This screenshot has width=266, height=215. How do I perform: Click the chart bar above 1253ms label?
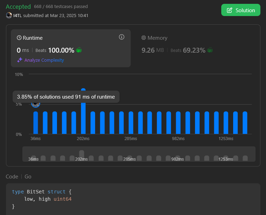click(x=226, y=123)
